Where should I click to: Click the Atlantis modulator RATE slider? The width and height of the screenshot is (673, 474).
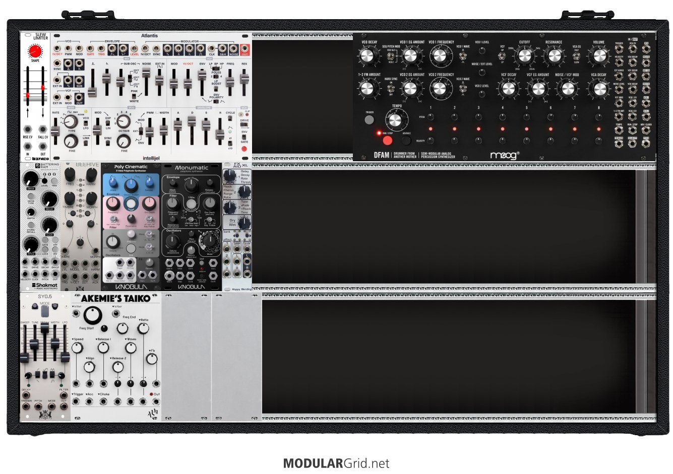click(x=55, y=132)
